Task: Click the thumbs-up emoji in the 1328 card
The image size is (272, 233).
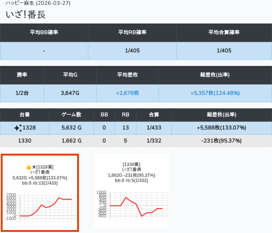Action: tap(29, 167)
